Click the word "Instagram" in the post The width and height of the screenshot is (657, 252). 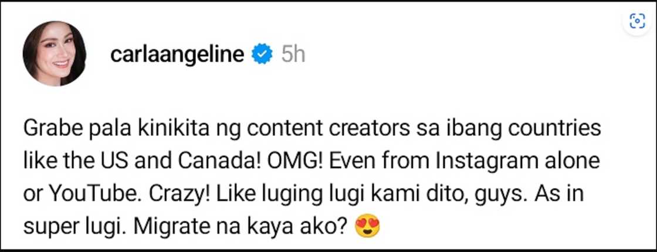pos(503,161)
